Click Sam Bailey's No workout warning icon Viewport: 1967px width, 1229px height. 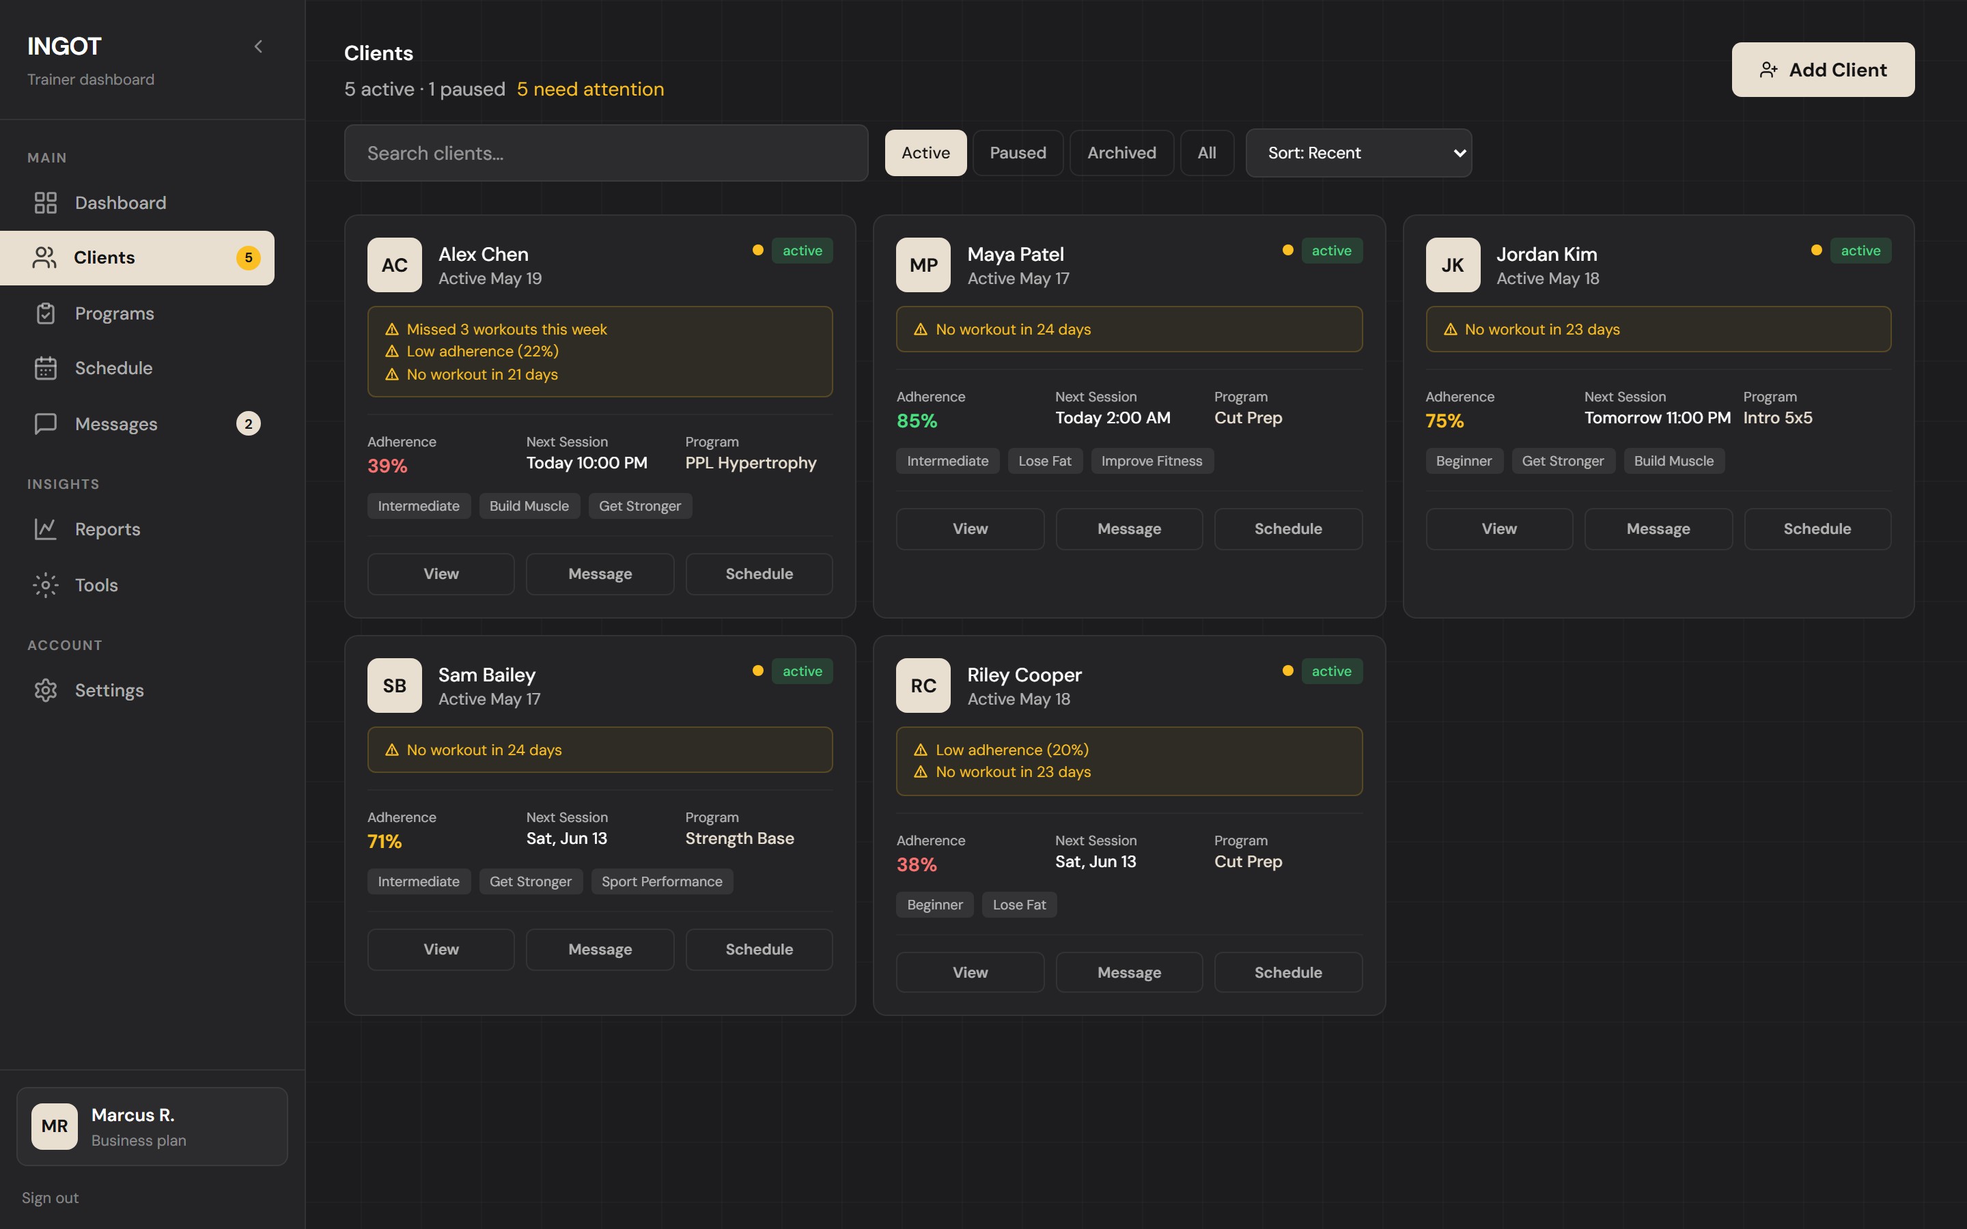[x=392, y=750]
